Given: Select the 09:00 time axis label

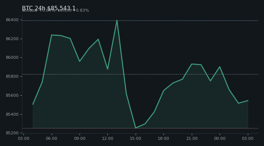Looking at the screenshot, I should click(80, 138).
